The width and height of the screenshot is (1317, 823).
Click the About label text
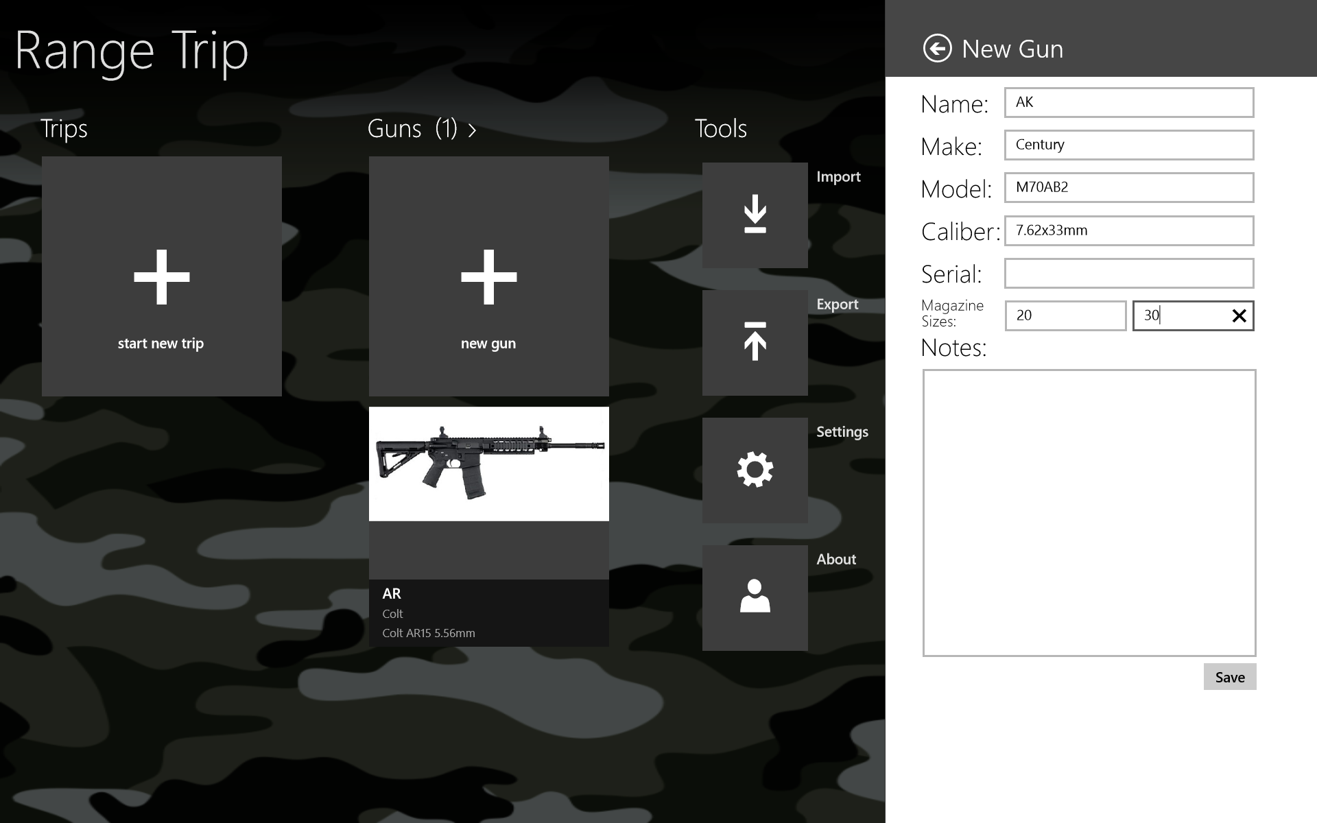coord(836,559)
